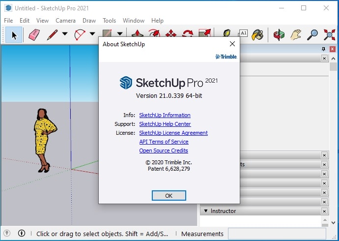This screenshot has width=339, height=241.
Task: Click tray scrollbar up arrow
Action: [x=333, y=59]
